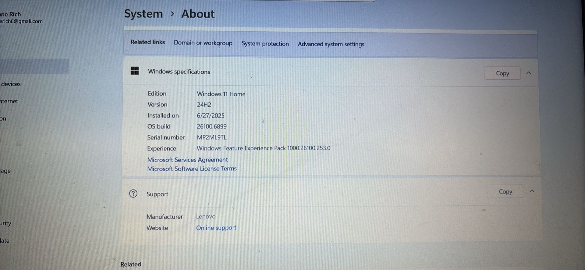Screen dimensions: 585x270
Task: Click the Windows logo icon beside Windows specifications
Action: (135, 71)
